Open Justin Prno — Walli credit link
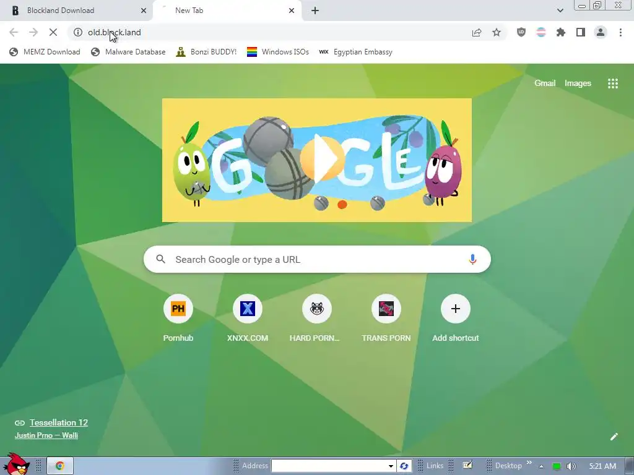The width and height of the screenshot is (634, 475). click(46, 435)
